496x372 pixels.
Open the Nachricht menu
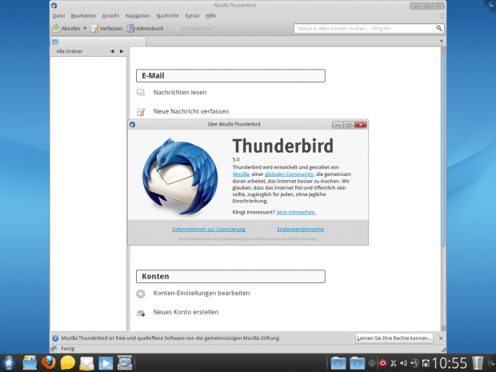(168, 15)
